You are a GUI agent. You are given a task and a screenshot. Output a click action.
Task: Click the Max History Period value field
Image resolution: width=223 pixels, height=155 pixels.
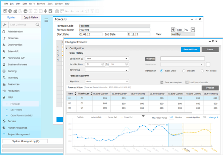[171, 118]
